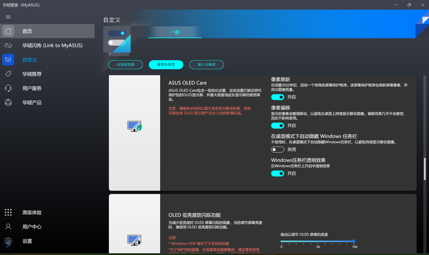Click the 高级体验 grid dots icon
The image size is (429, 255).
(8, 212)
